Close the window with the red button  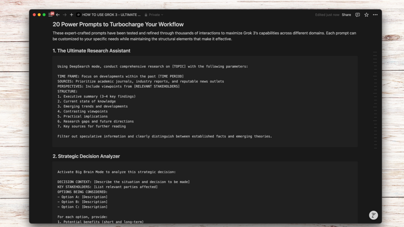[34, 15]
